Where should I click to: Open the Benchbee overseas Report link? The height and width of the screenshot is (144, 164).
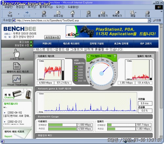click(8, 136)
